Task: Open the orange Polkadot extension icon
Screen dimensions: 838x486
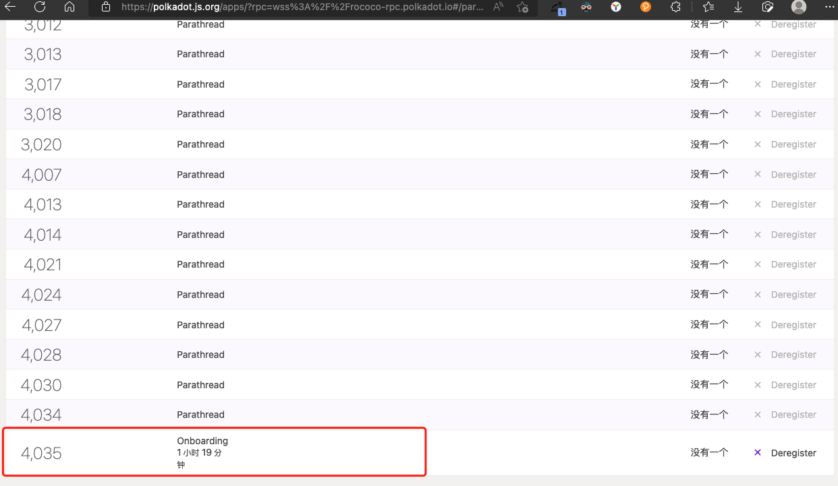Action: [x=646, y=7]
